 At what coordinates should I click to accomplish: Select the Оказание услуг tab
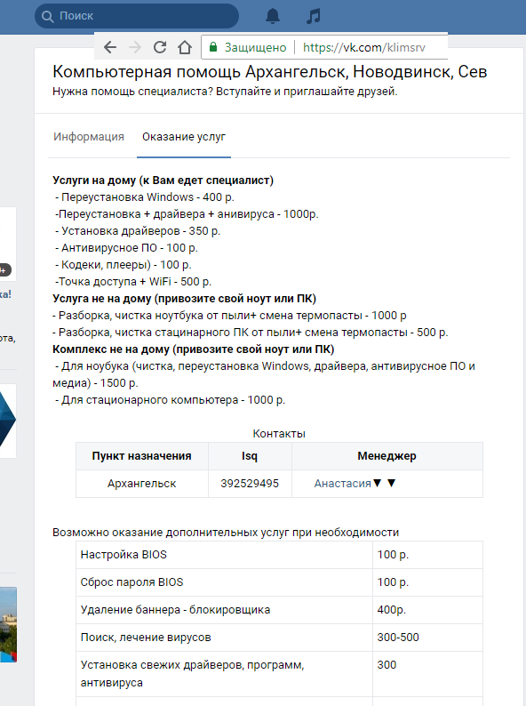(x=184, y=137)
